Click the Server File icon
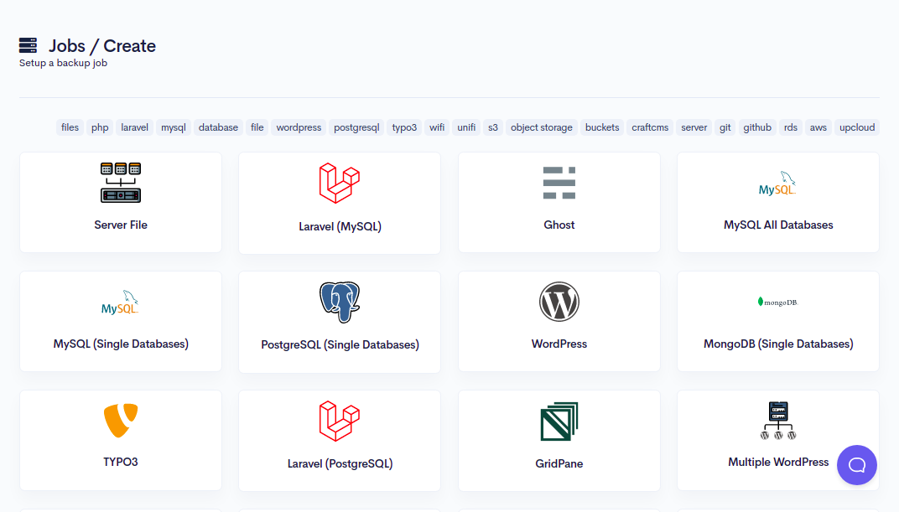The height and width of the screenshot is (512, 899). (121, 183)
